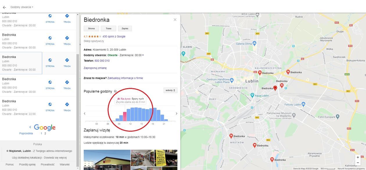This screenshot has width=366, height=170.
Task: Click the pink live bar in chart
Action: [125, 116]
